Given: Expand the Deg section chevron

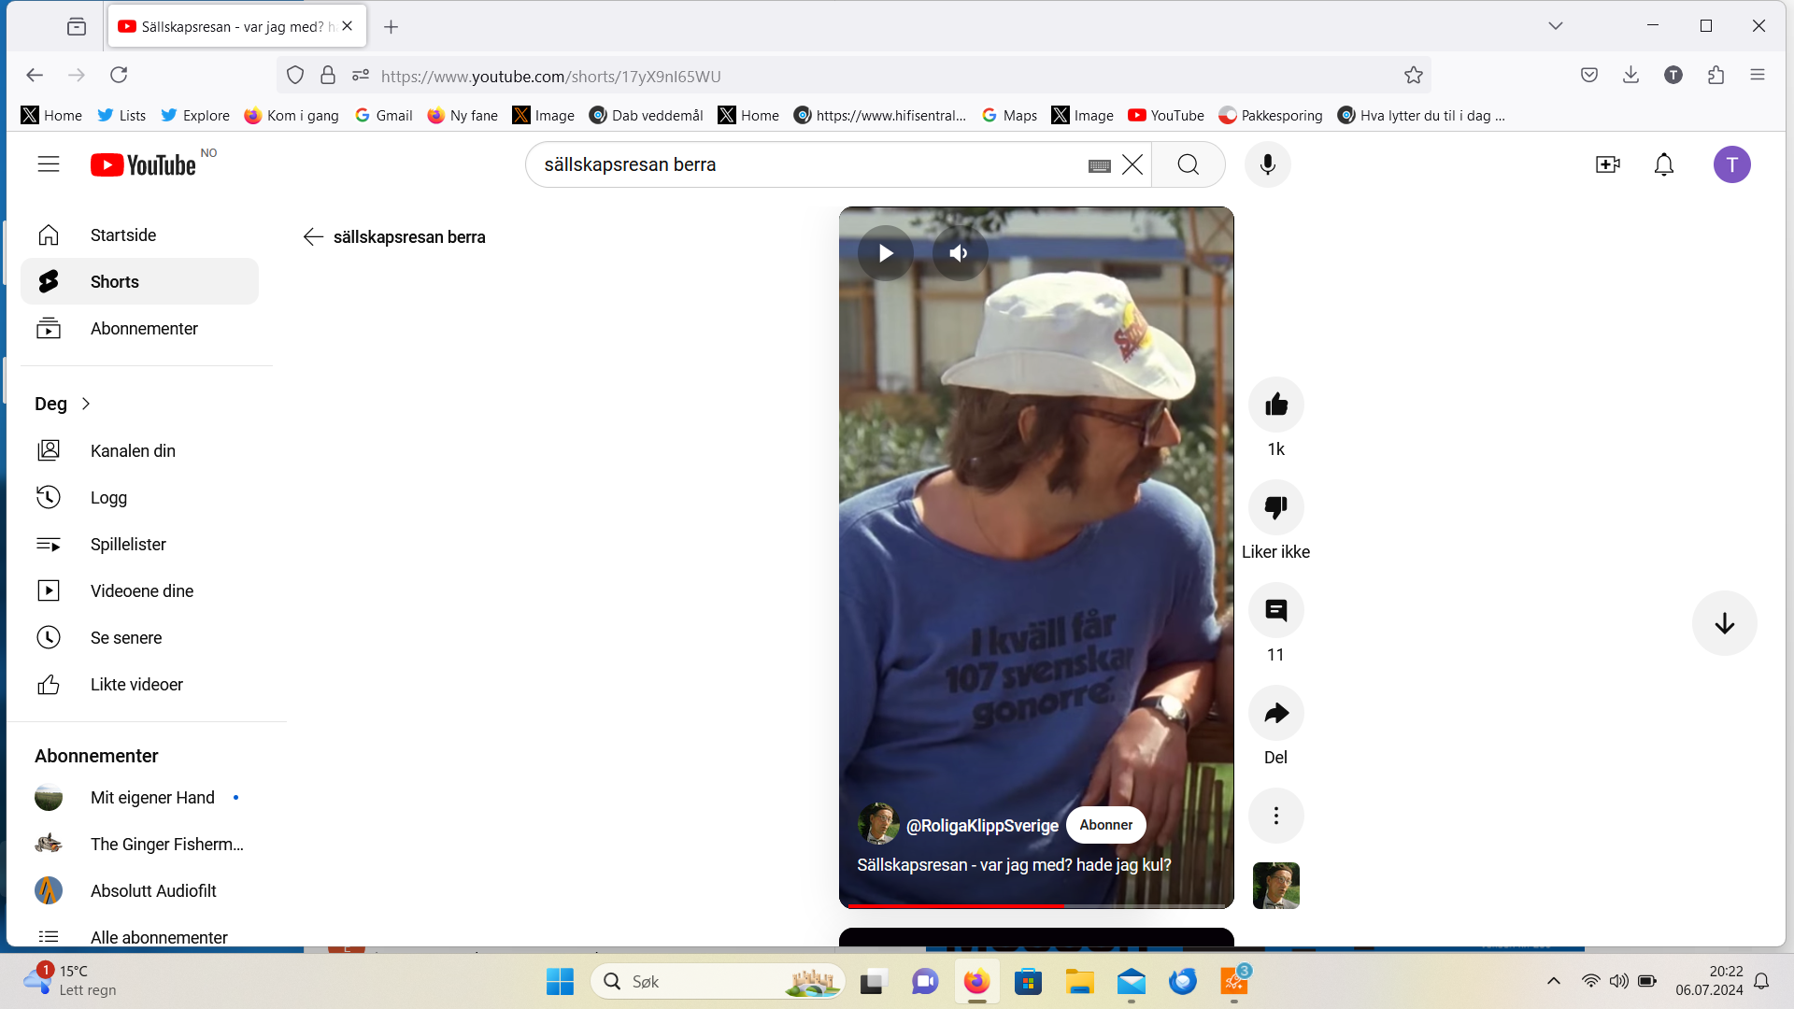Looking at the screenshot, I should pos(86,404).
